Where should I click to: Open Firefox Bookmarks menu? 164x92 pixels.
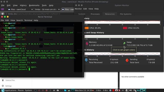click(34, 5)
